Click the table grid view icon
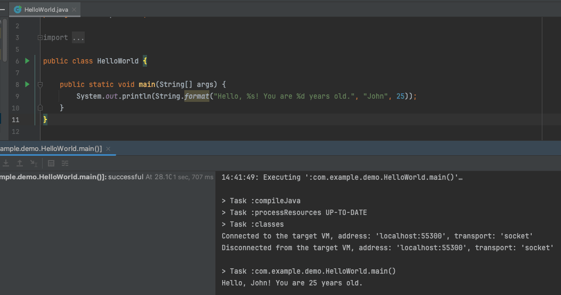The image size is (561, 295). (51, 163)
